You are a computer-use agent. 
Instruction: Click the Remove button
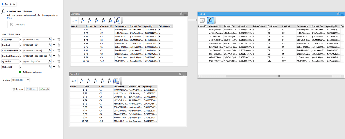pyautogui.click(x=18, y=89)
